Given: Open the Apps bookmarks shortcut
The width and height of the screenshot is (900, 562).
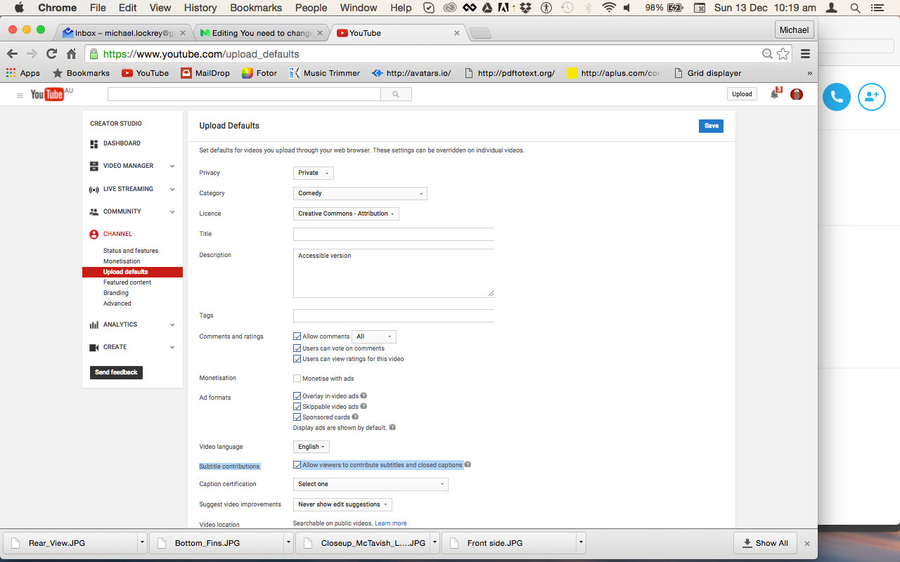Looking at the screenshot, I should [23, 73].
